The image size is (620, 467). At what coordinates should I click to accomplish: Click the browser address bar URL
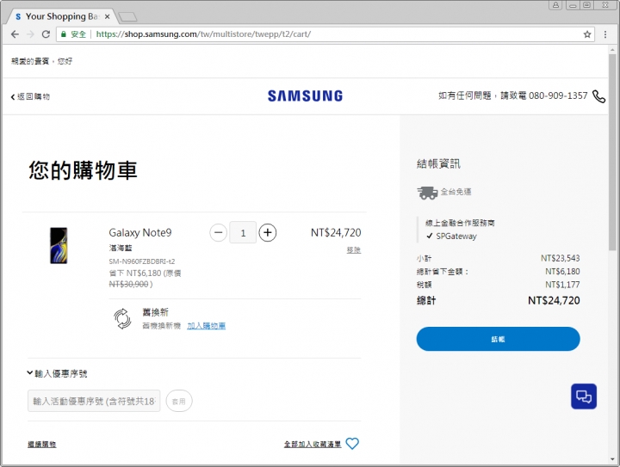tap(203, 34)
